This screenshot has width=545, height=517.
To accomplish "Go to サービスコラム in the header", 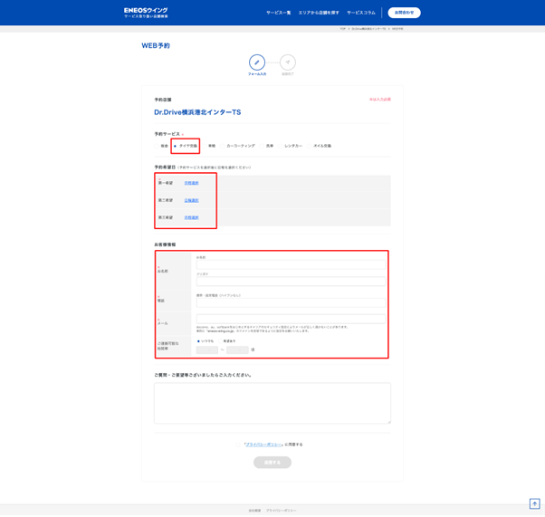I will (360, 13).
